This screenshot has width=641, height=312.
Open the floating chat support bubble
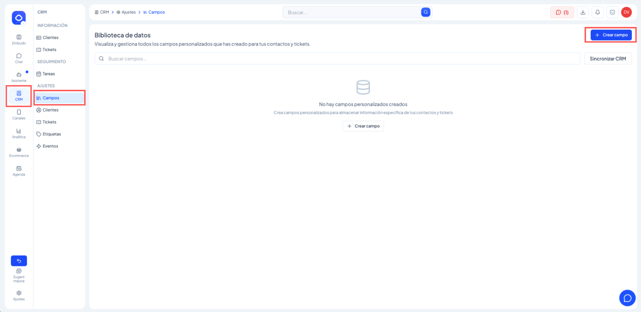click(x=627, y=298)
